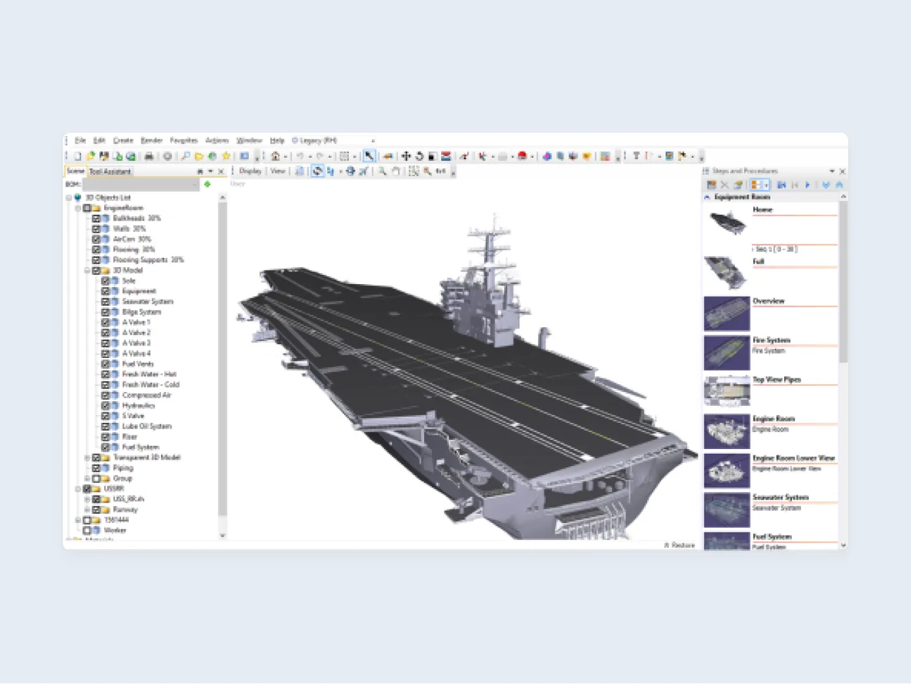This screenshot has height=684, width=911.
Task: Select the arrow pointer selection tool
Action: 369,156
